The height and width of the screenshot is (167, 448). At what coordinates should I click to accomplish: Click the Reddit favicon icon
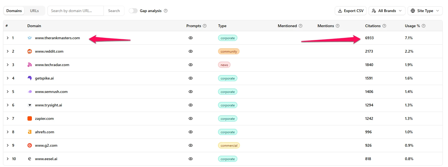[30, 51]
